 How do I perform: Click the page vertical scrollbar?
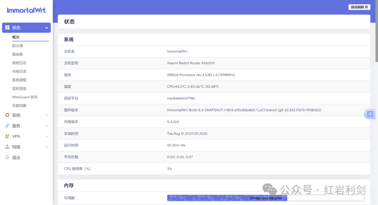click(x=377, y=31)
